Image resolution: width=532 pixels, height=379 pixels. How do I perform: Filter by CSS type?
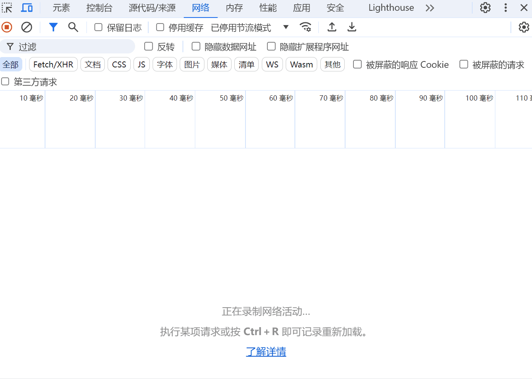coord(119,64)
